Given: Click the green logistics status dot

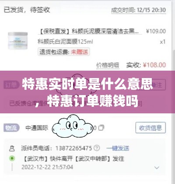Looking at the screenshot, I should click(x=12, y=158).
